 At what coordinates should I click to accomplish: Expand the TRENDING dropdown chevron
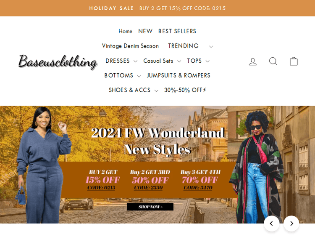211,46
